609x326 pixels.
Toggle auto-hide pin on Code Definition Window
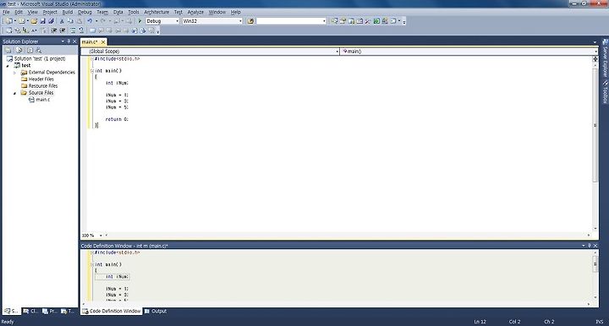point(590,246)
